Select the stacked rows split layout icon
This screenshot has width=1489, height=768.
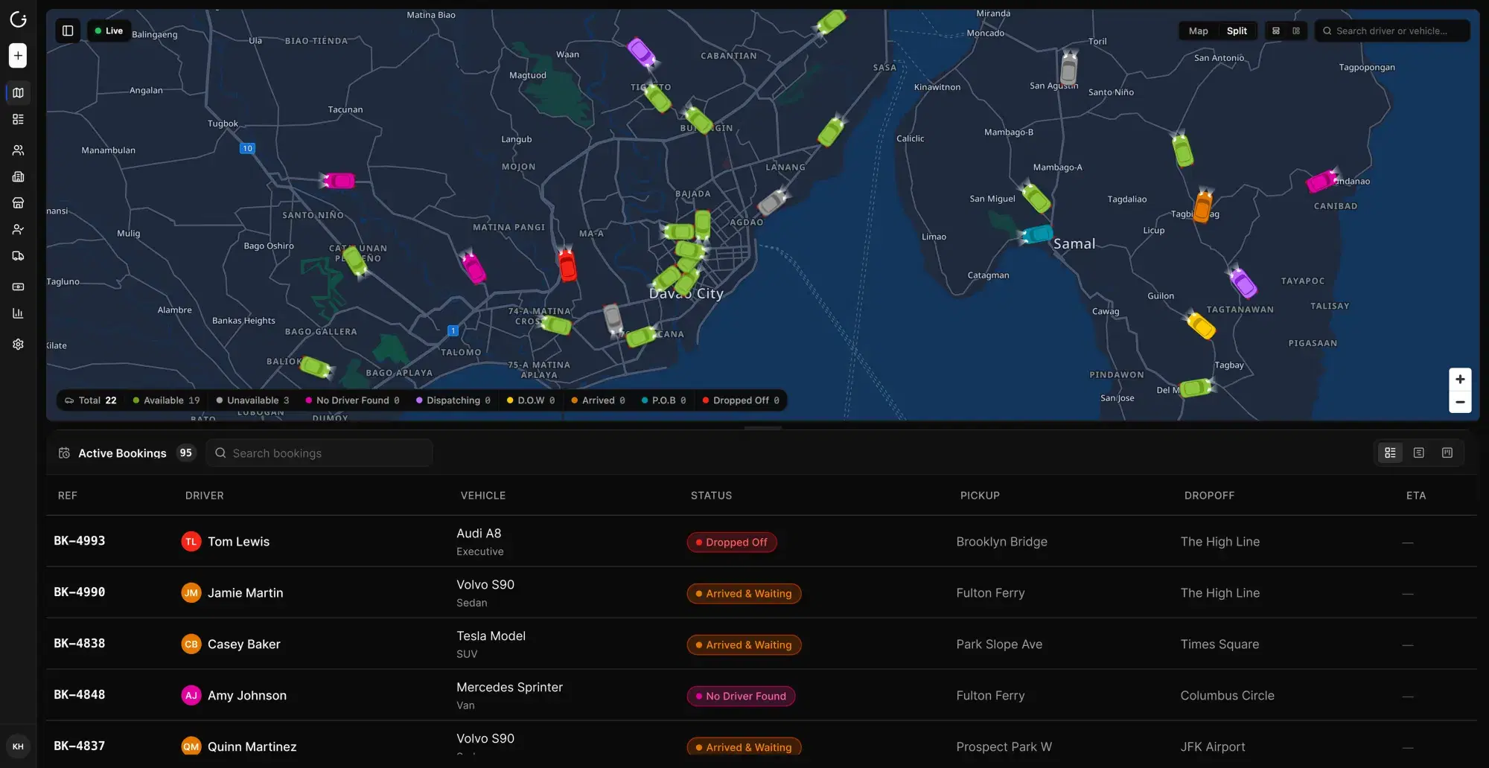pyautogui.click(x=1276, y=31)
